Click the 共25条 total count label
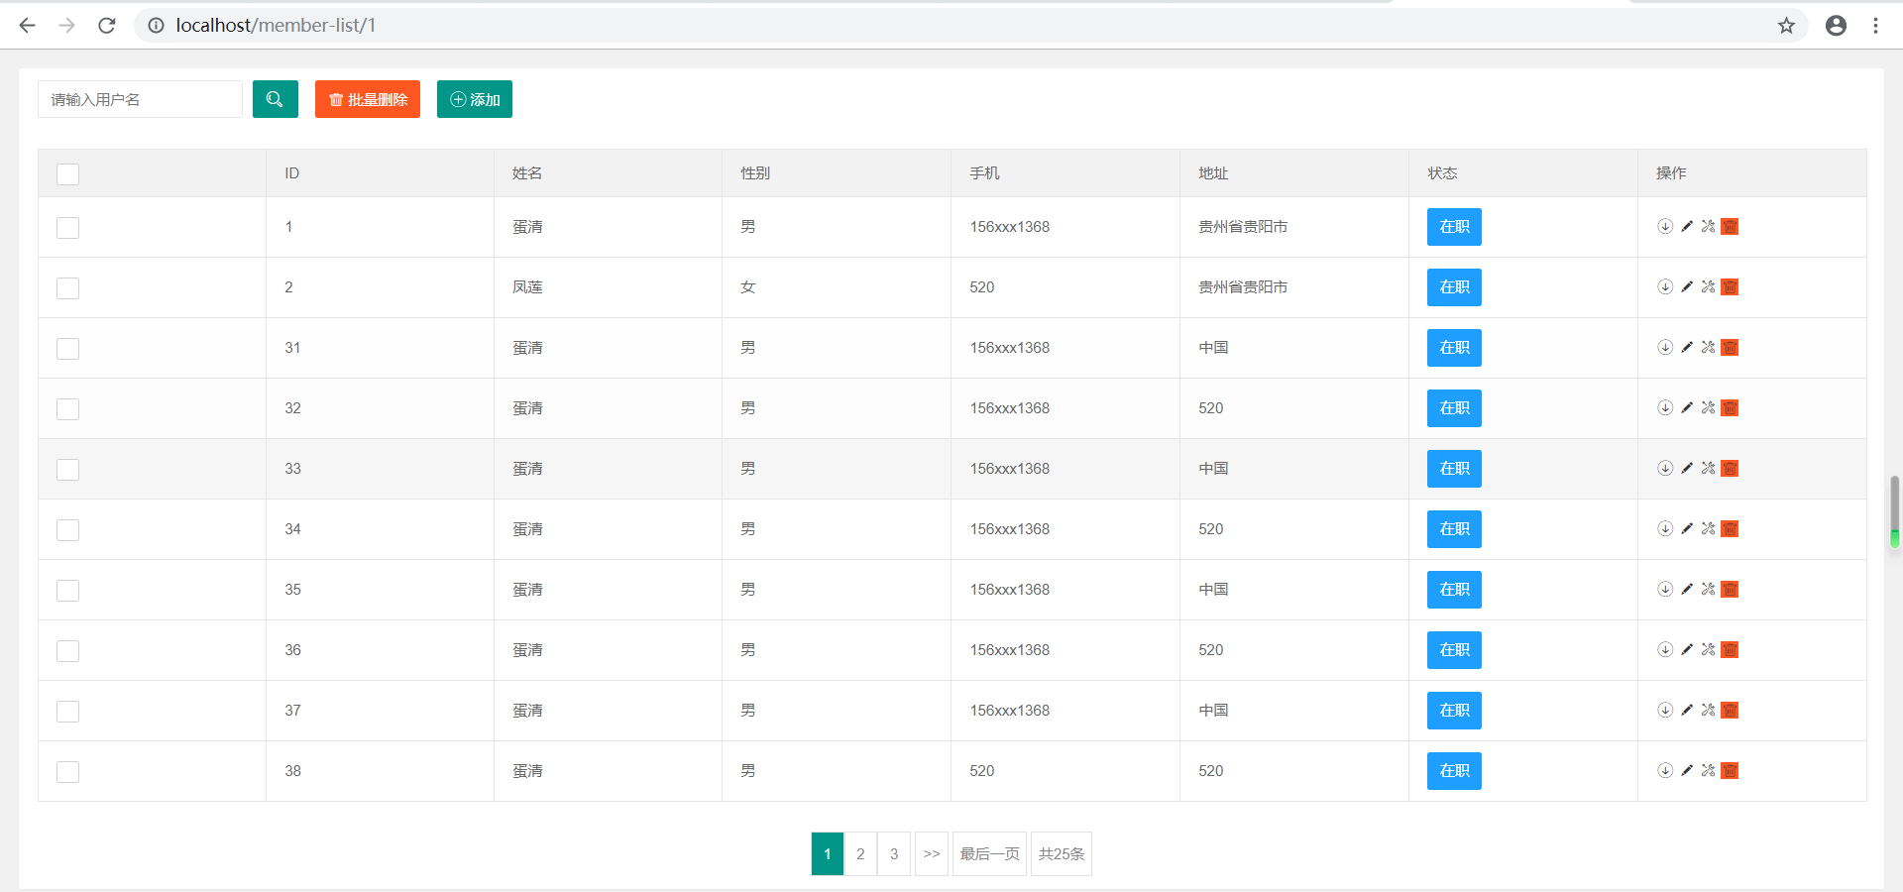The image size is (1903, 892). click(x=1062, y=853)
